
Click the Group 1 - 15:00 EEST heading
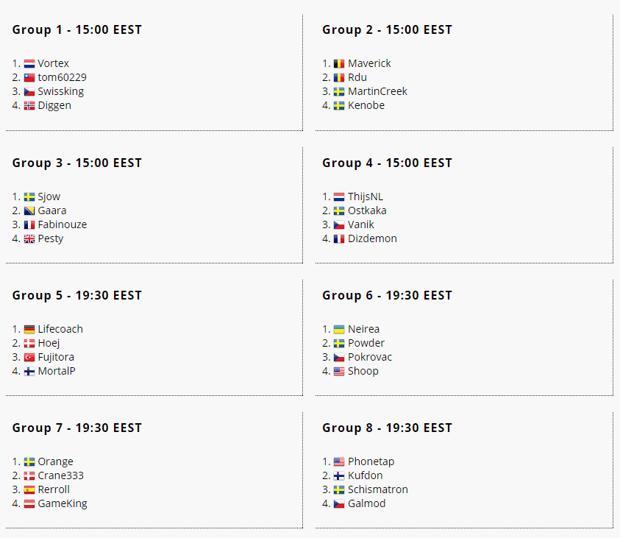[x=77, y=29]
